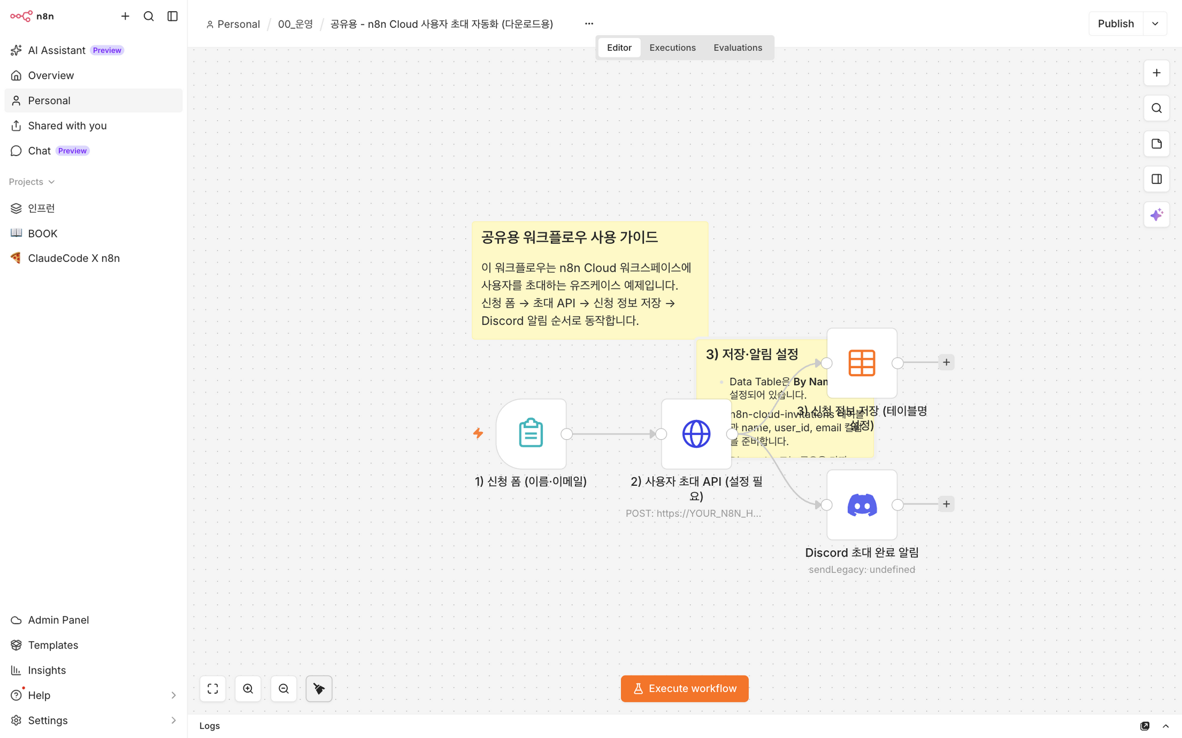
Task: Select Personal in the sidebar
Action: pyautogui.click(x=93, y=100)
